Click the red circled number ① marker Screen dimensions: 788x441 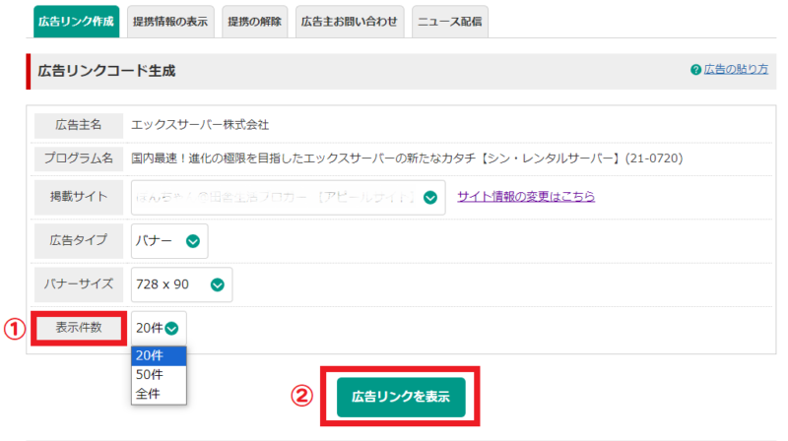click(14, 330)
